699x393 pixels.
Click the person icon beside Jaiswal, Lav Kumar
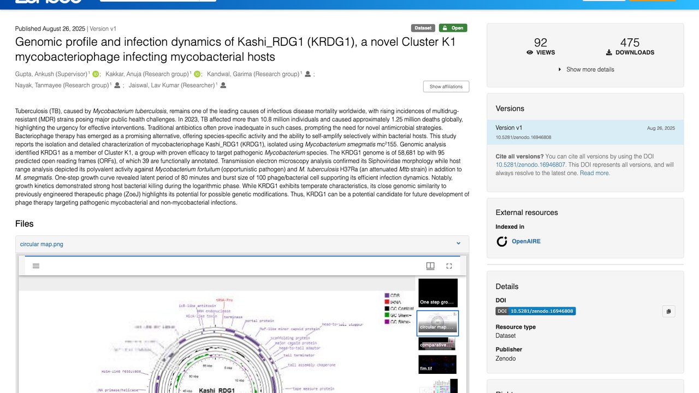(223, 86)
